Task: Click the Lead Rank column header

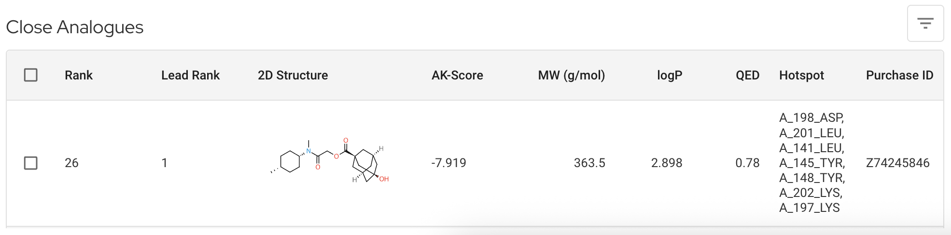Action: (190, 75)
